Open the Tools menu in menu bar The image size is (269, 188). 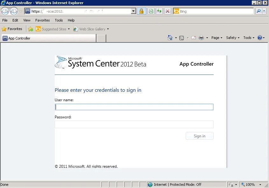[59, 20]
